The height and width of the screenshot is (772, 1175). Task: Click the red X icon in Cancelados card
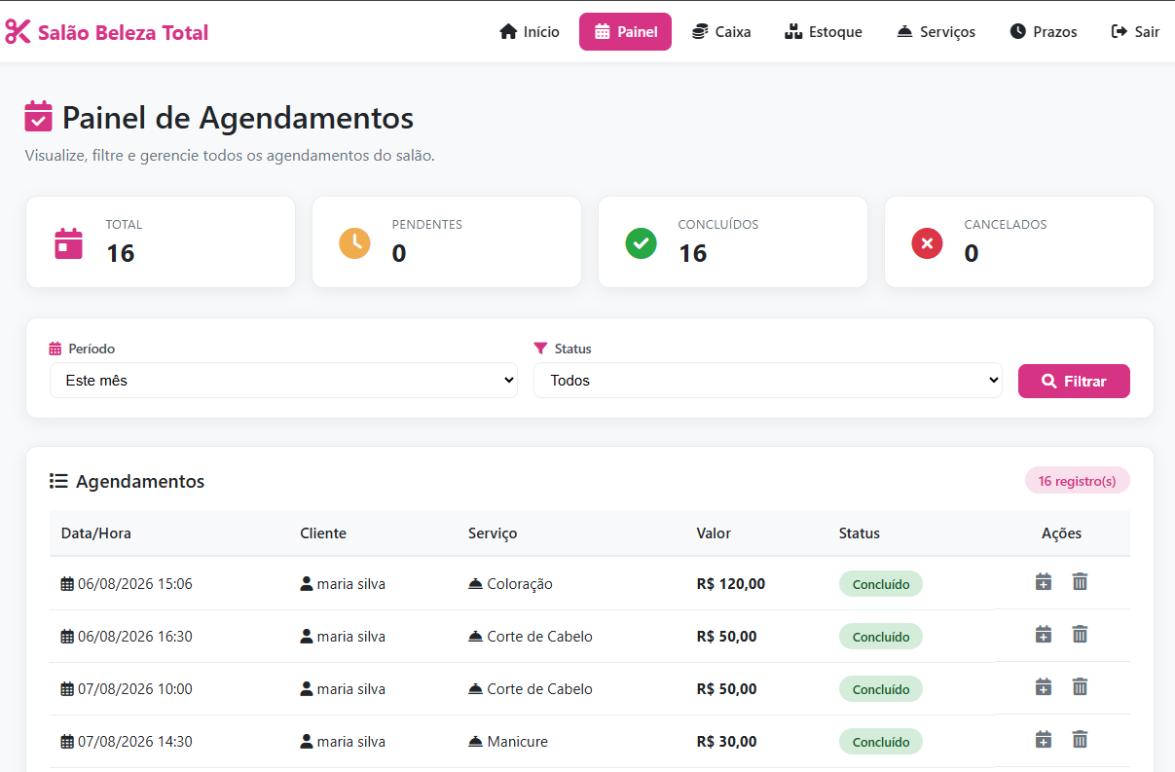pyautogui.click(x=927, y=242)
